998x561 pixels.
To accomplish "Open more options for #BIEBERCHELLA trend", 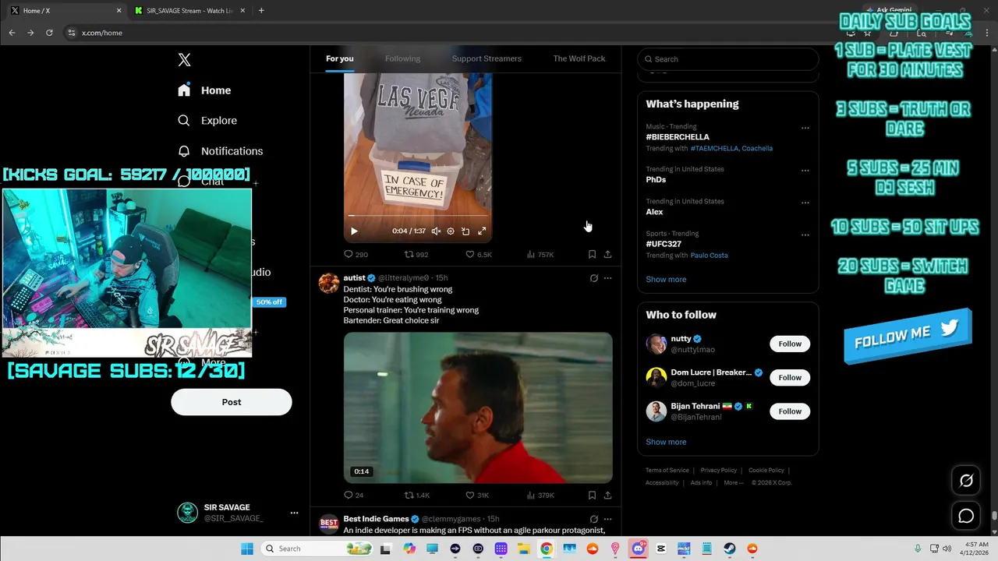I will (x=805, y=128).
